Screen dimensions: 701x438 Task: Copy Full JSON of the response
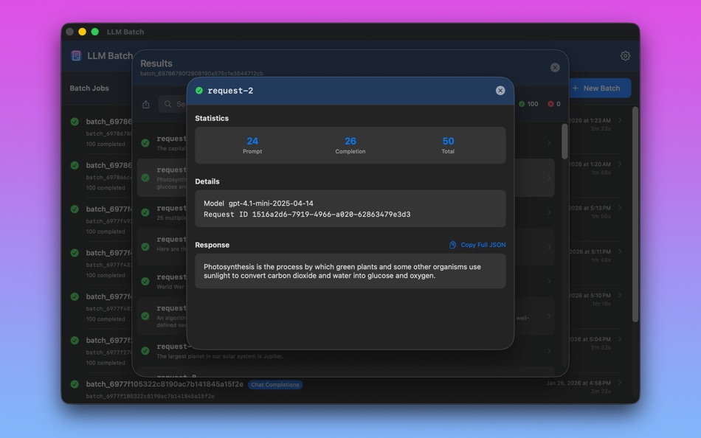[477, 245]
